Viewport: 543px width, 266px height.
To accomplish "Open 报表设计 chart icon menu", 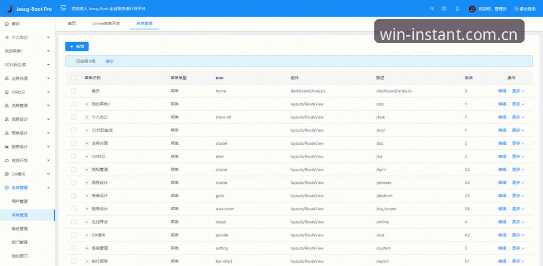I will pos(7,147).
